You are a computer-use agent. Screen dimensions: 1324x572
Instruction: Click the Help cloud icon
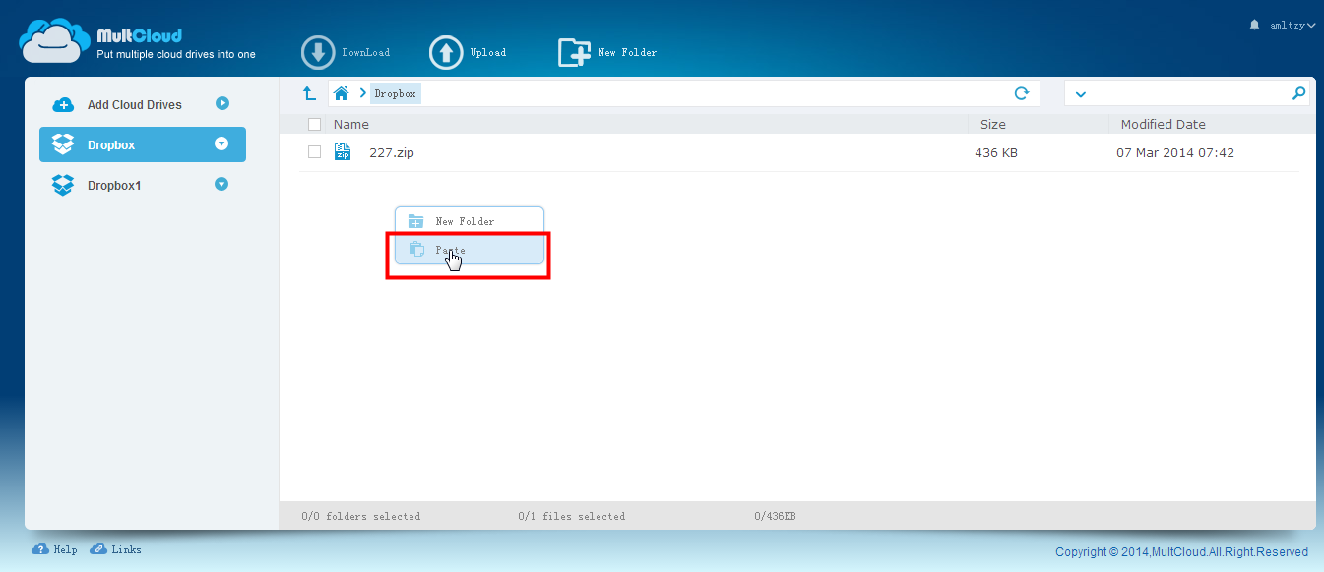click(40, 549)
